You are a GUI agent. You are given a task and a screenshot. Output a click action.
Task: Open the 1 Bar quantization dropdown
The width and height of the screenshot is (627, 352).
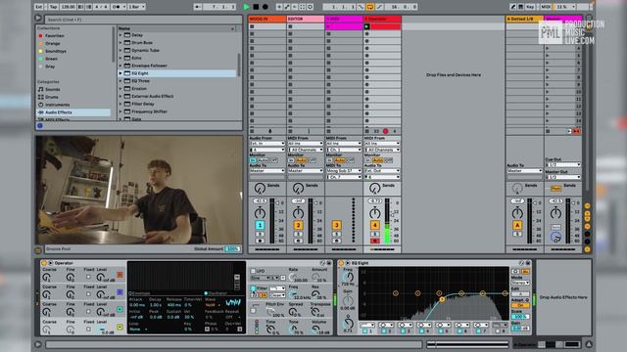coord(136,7)
